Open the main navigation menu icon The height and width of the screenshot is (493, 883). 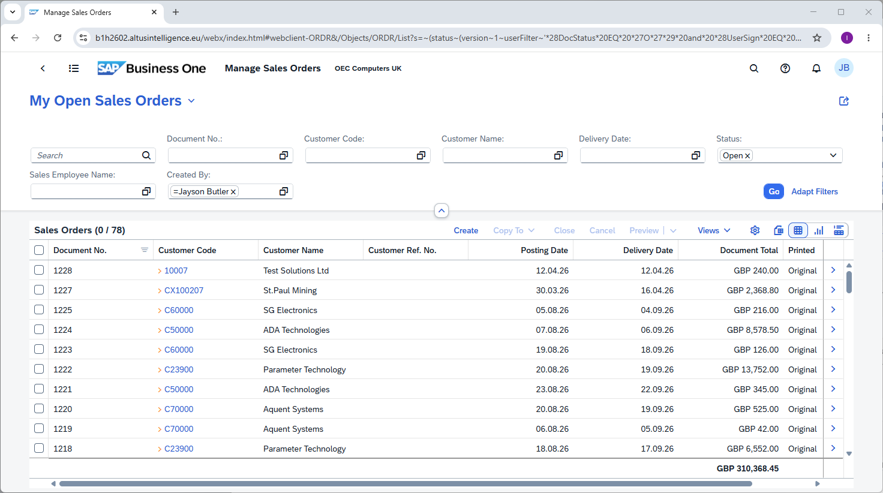74,68
